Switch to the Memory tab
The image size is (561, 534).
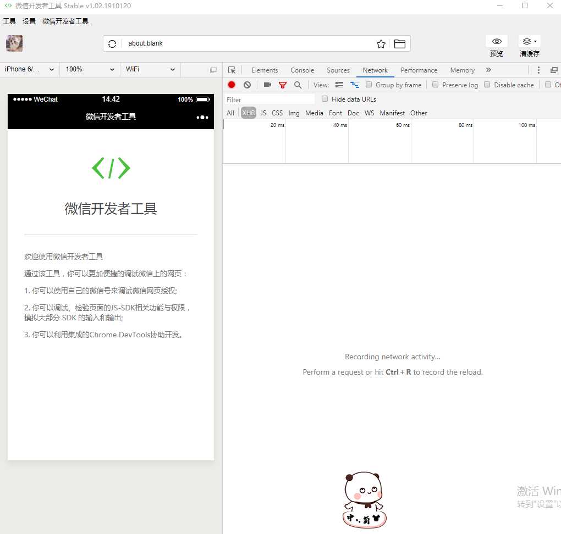(462, 70)
